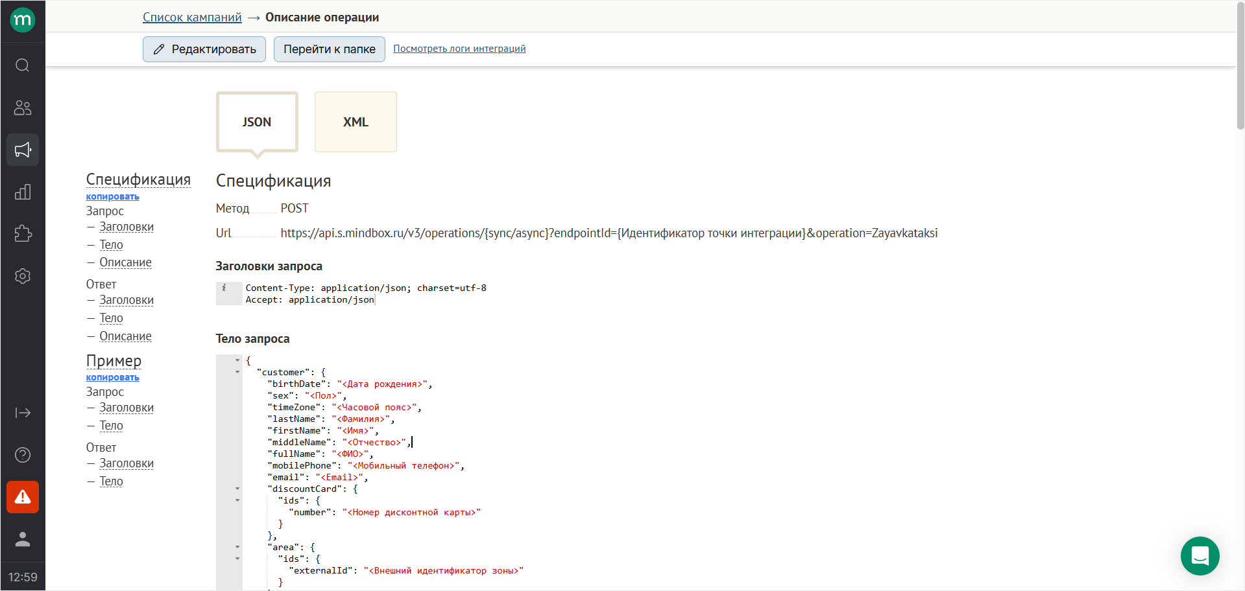Collapse the "area" JSON node
Screen dimensions: 1245x591
coord(237,547)
